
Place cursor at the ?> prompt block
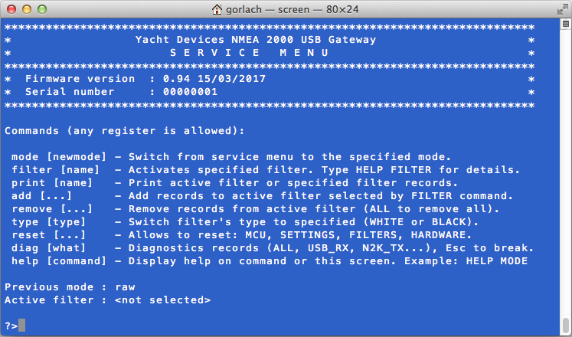[21, 325]
